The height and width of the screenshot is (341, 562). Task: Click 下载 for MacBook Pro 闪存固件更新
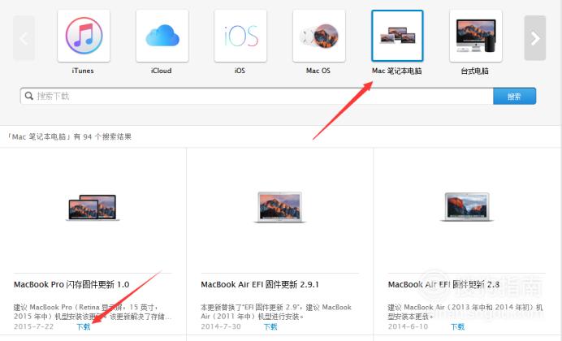[x=84, y=326]
